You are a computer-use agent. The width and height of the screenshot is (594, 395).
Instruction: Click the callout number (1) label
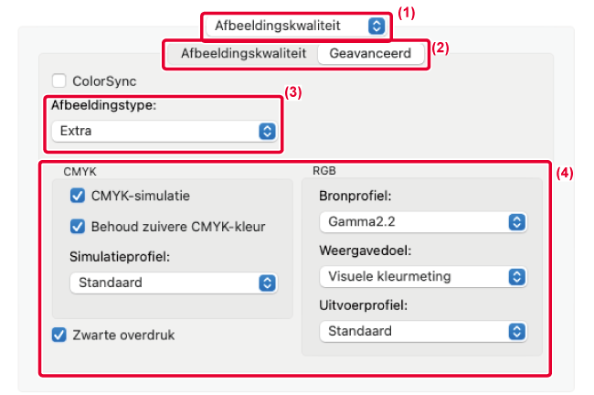[407, 15]
